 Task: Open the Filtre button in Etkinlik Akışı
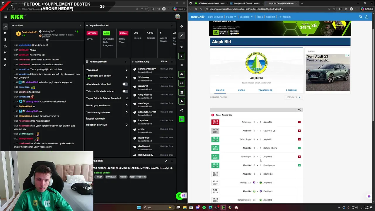(x=164, y=62)
